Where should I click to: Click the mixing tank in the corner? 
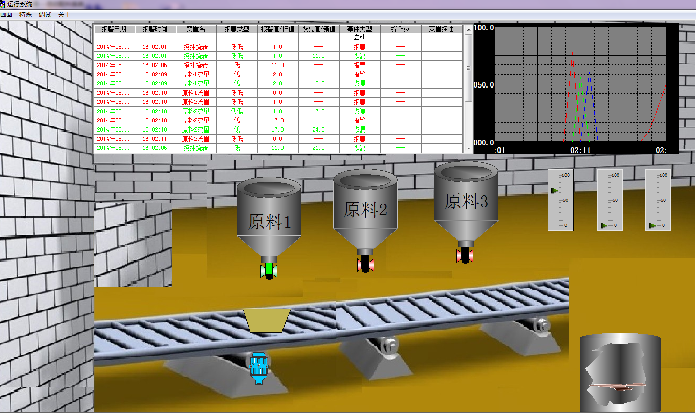[620, 373]
